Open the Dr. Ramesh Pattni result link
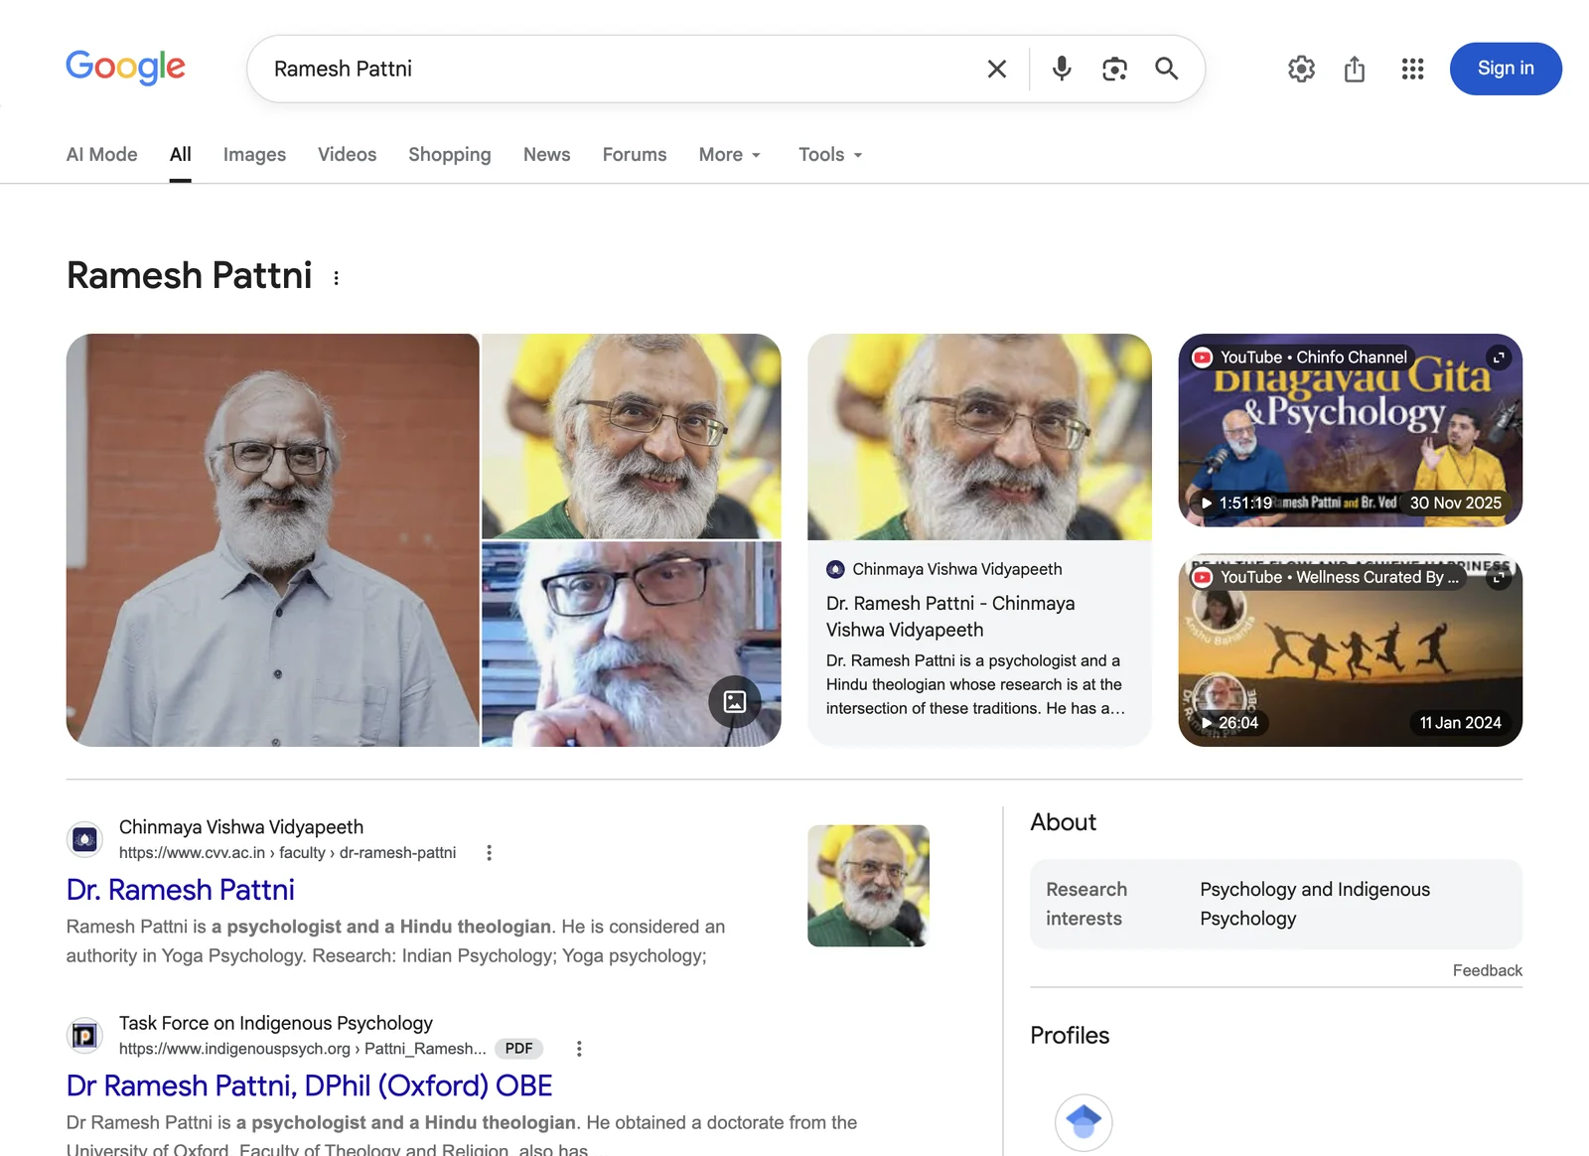This screenshot has height=1156, width=1589. click(181, 890)
